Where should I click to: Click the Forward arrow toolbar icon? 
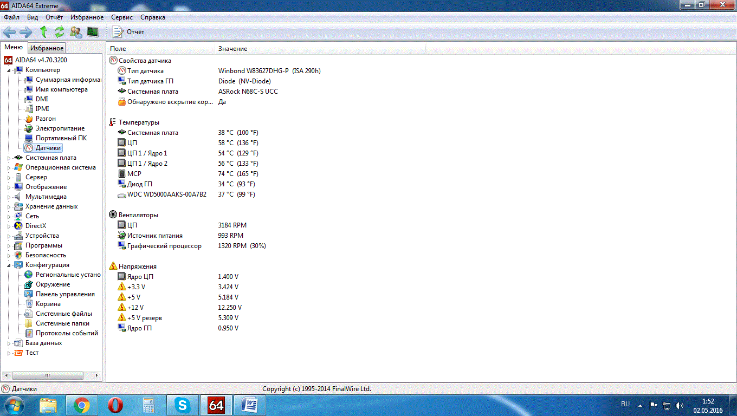pos(26,32)
